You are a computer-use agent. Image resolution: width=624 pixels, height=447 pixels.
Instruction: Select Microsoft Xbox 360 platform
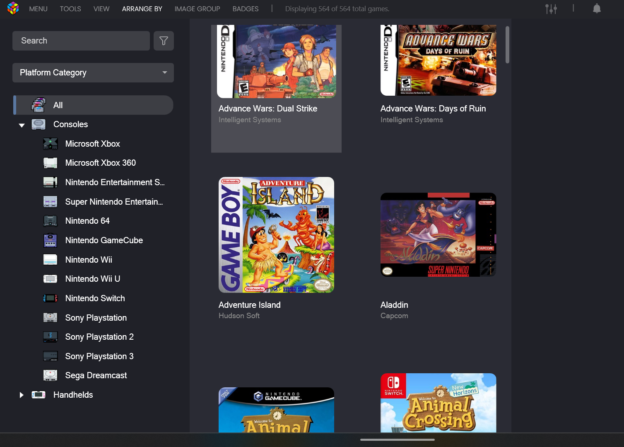(x=100, y=163)
